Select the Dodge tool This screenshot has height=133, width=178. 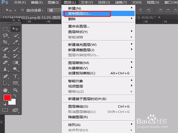point(15,69)
